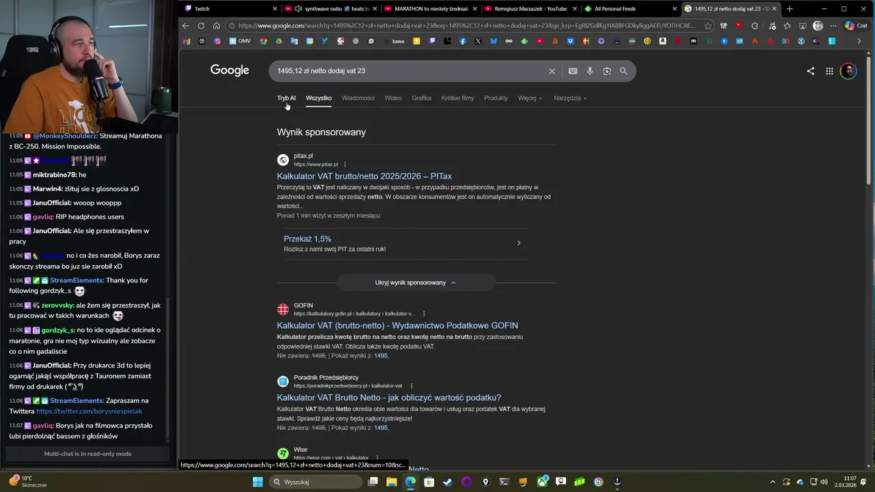Open the kawa bookmark
875x492 pixels.
(392, 41)
